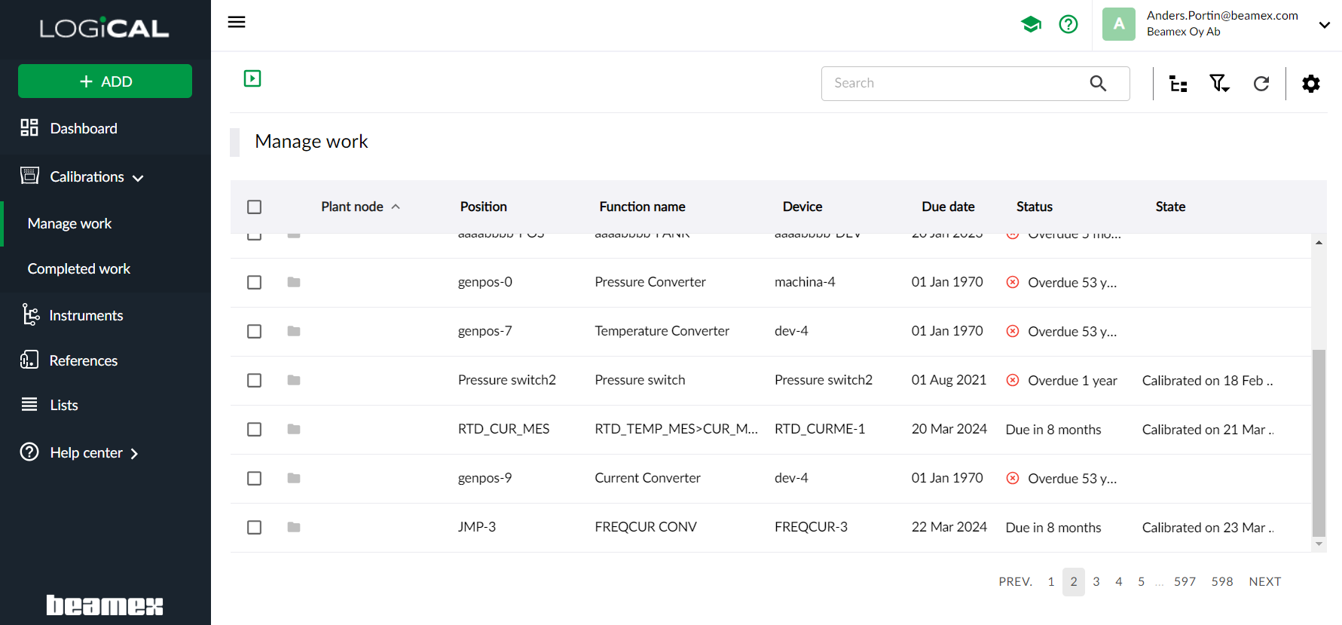Open the filter dropdown

1219,84
